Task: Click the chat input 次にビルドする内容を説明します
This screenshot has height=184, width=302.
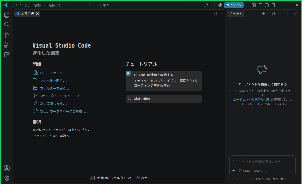Action: coord(262,161)
